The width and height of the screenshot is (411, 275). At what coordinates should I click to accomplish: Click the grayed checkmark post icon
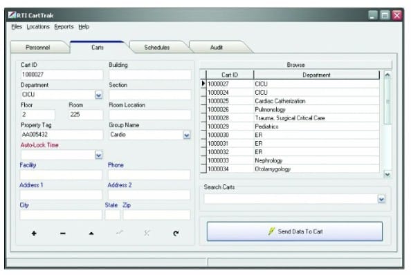120,232
